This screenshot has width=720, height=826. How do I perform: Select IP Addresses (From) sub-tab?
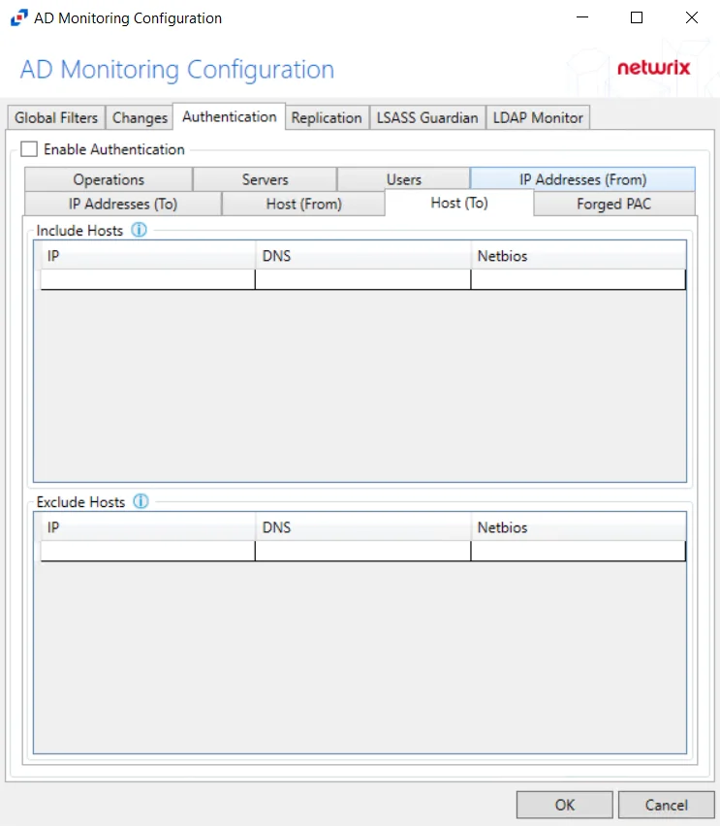582,179
